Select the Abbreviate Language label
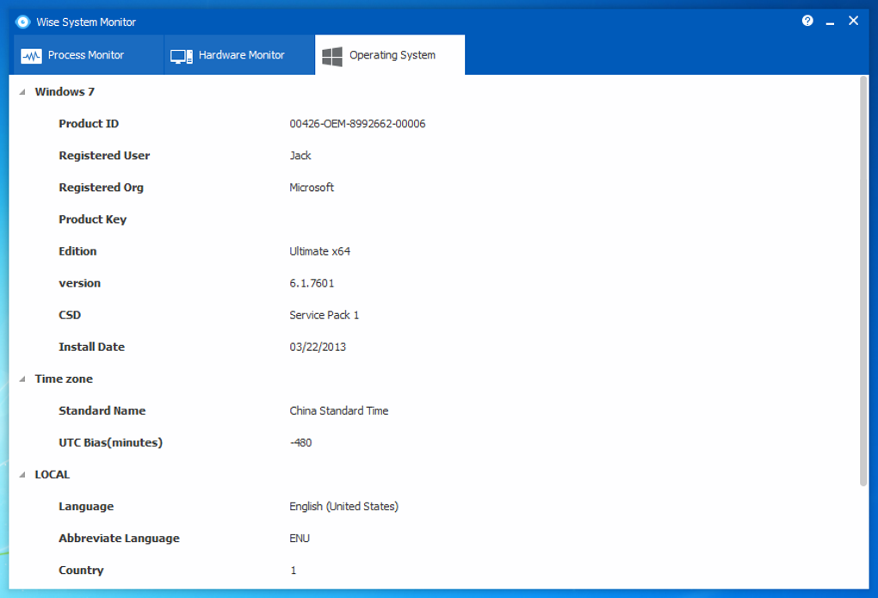Screen dimensions: 878x598 click(x=119, y=539)
